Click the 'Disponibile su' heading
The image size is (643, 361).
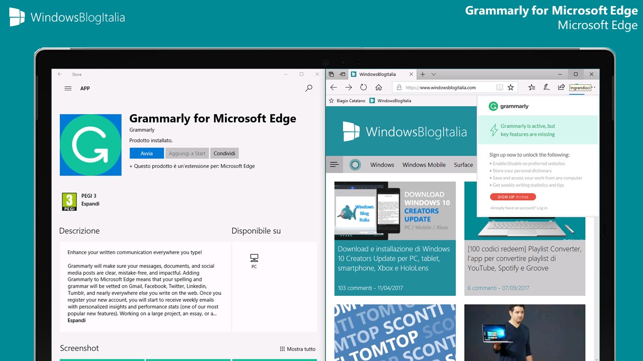point(256,231)
